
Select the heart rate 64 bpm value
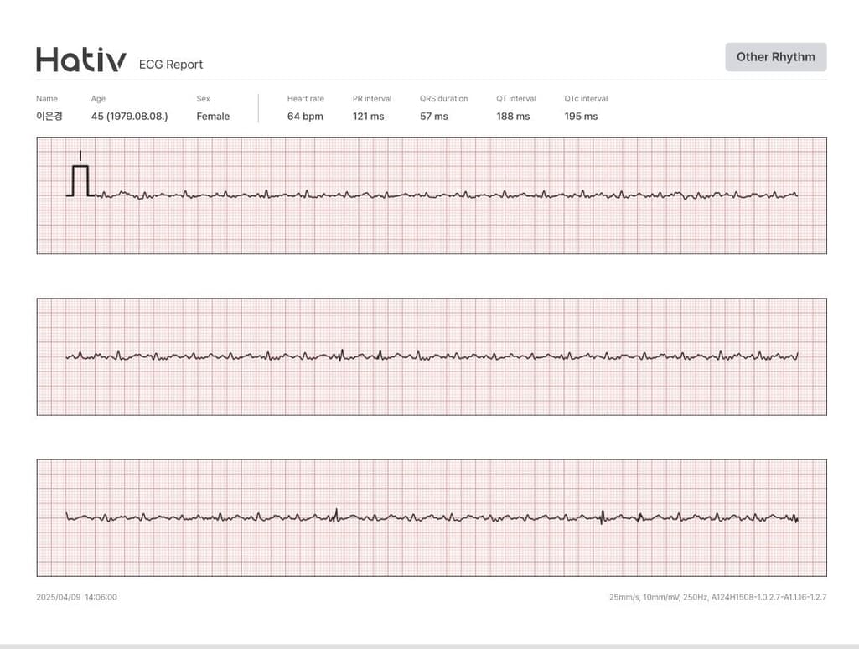pyautogui.click(x=305, y=117)
